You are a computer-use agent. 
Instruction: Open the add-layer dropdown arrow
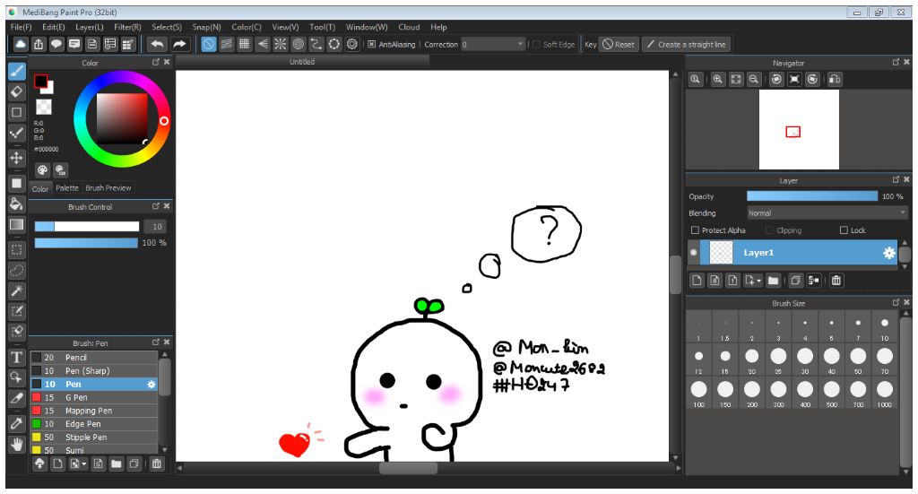pyautogui.click(x=758, y=281)
